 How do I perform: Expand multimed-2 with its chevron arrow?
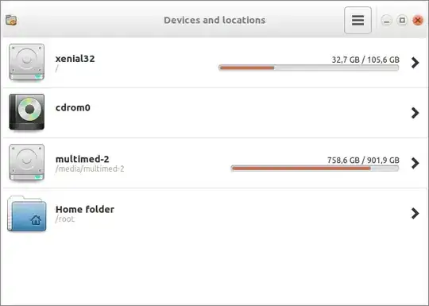tap(415, 163)
